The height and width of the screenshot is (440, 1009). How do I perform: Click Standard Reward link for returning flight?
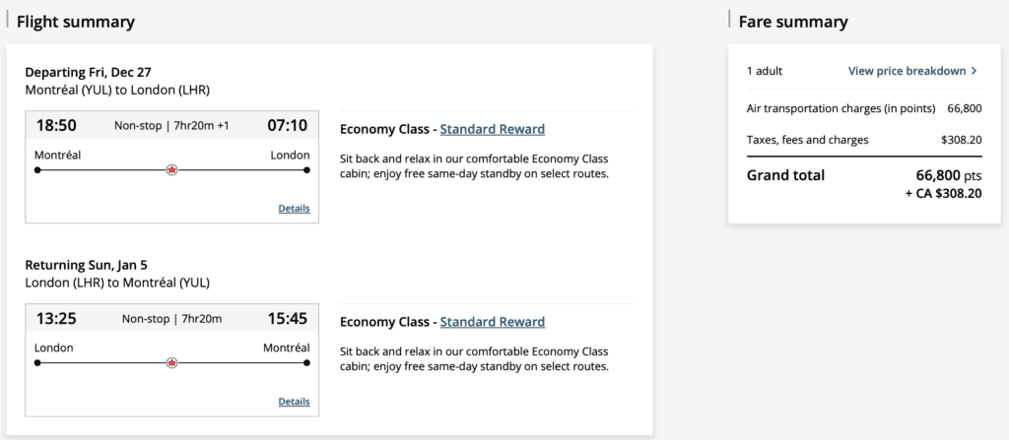pyautogui.click(x=492, y=322)
